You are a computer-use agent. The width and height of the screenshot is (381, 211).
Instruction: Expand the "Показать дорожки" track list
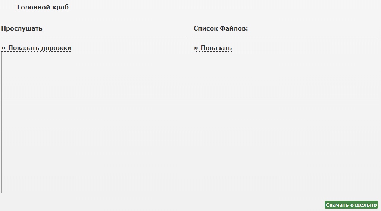click(36, 48)
